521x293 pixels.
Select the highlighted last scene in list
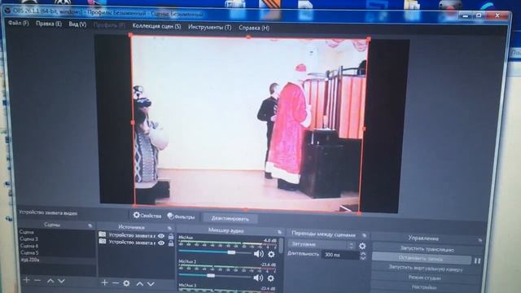[x=57, y=260]
